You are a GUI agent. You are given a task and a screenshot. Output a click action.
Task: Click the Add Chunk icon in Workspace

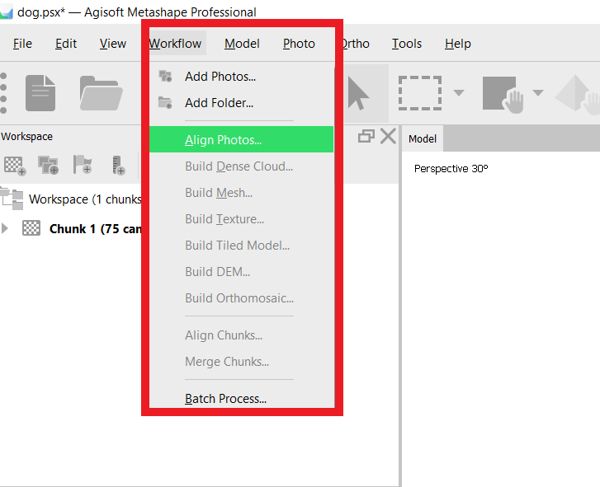[14, 165]
